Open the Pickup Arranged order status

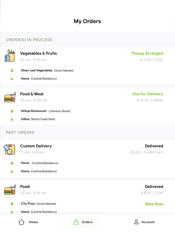coord(147,53)
